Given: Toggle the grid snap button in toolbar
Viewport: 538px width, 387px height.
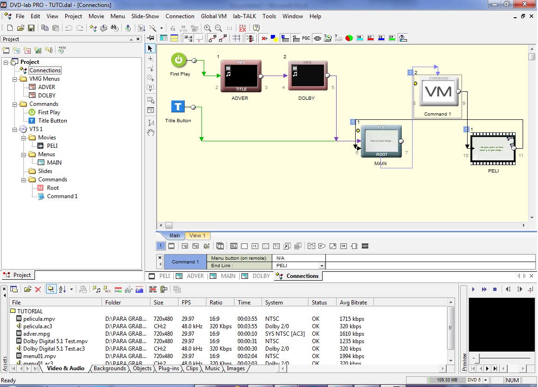Looking at the screenshot, I should pyautogui.click(x=237, y=38).
